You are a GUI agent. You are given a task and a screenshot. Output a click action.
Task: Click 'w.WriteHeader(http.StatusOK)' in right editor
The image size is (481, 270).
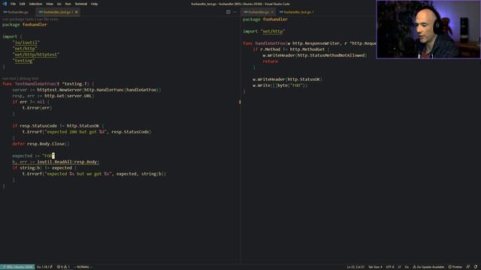click(287, 79)
